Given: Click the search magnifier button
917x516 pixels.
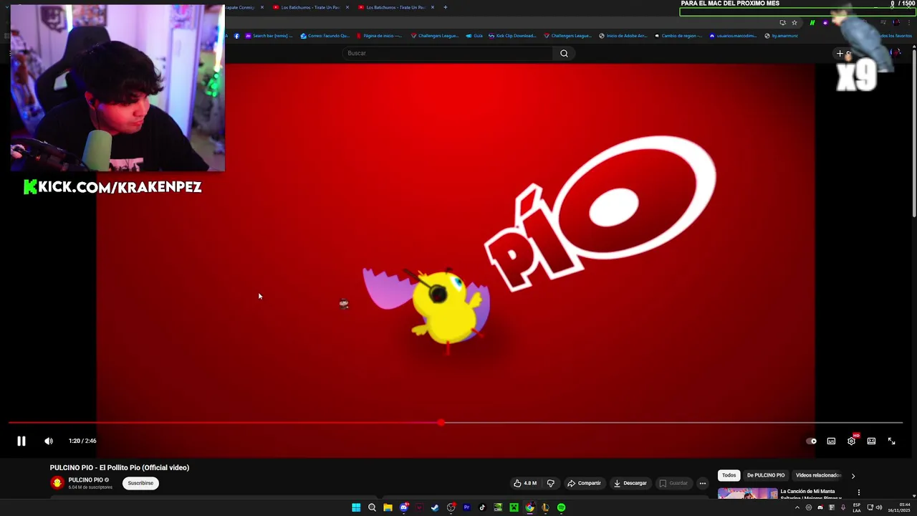Looking at the screenshot, I should pyautogui.click(x=564, y=53).
